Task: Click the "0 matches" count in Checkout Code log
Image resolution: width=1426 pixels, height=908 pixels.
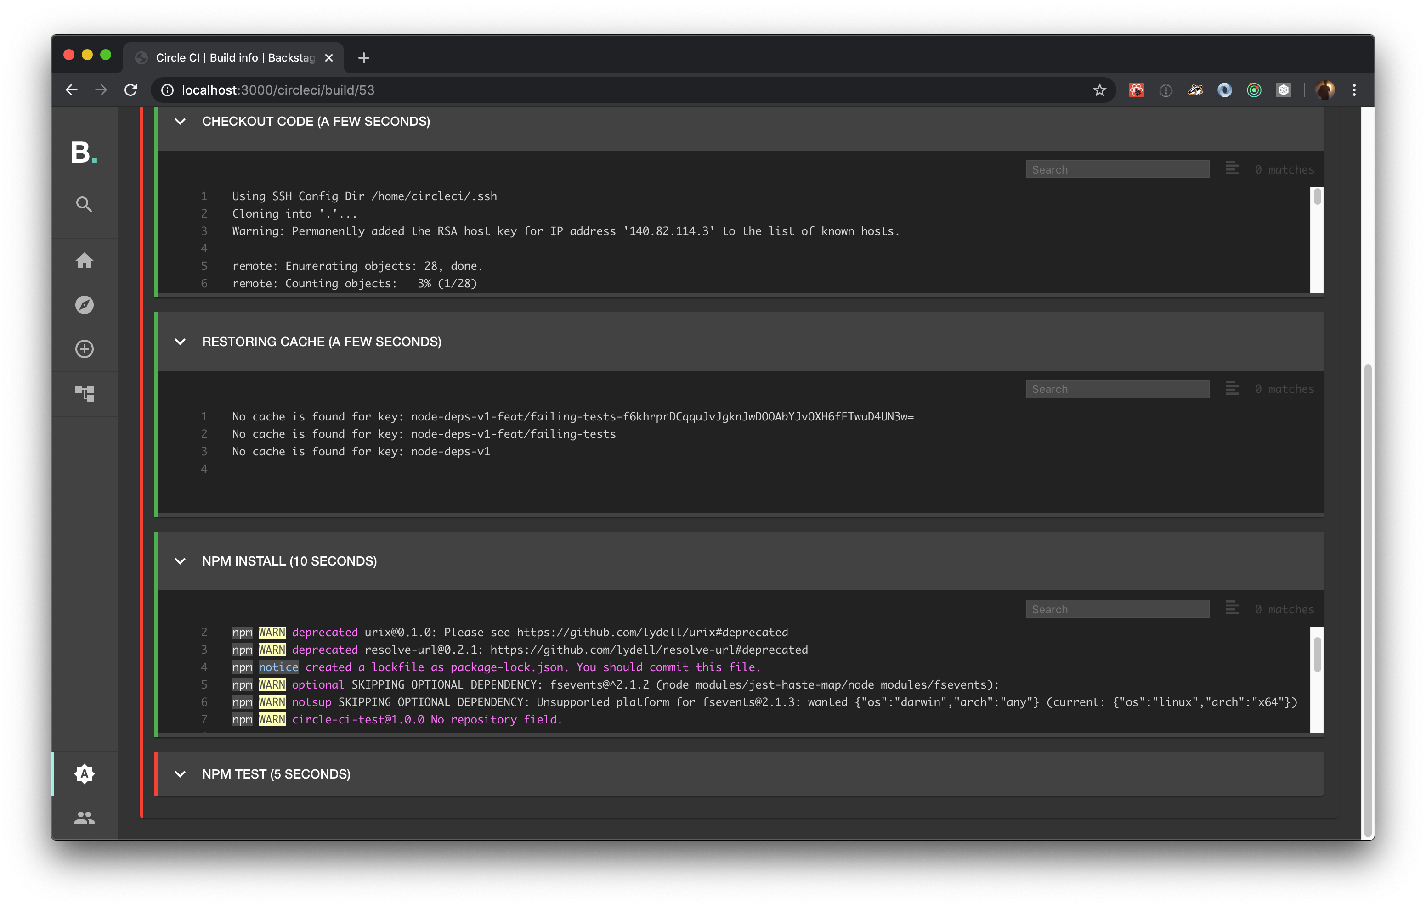Action: pos(1284,169)
